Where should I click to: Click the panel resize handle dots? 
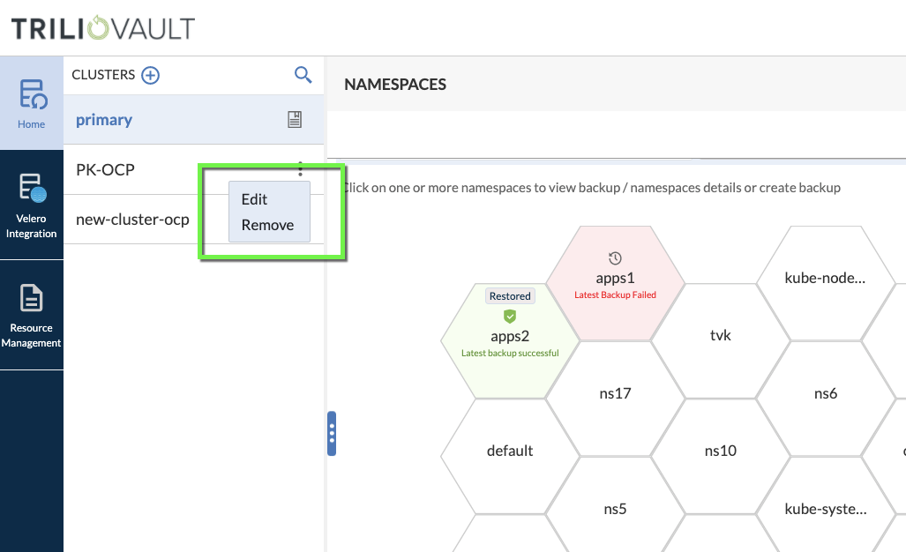pyautogui.click(x=332, y=433)
